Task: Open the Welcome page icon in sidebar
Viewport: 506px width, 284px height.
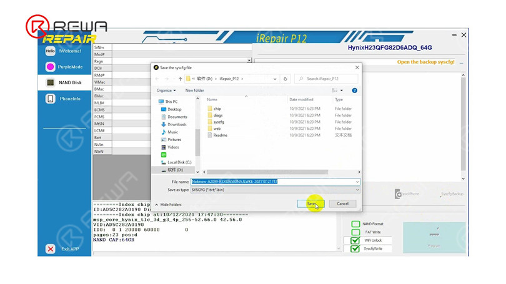Action: coord(50,51)
